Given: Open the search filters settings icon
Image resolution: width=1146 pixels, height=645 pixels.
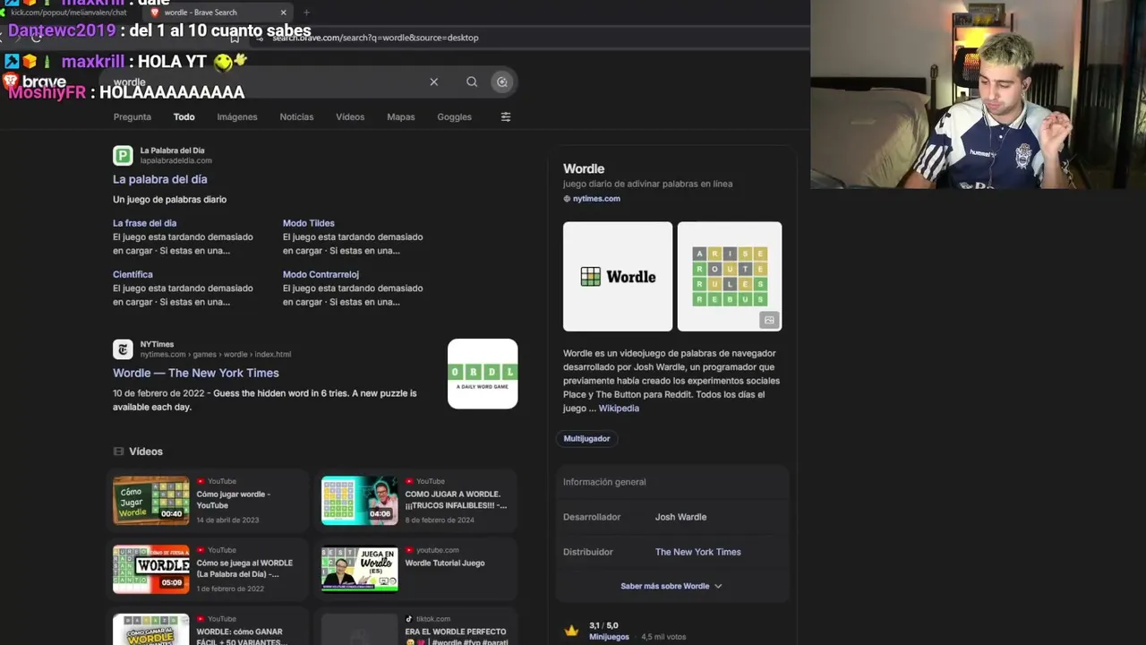Looking at the screenshot, I should click(506, 116).
